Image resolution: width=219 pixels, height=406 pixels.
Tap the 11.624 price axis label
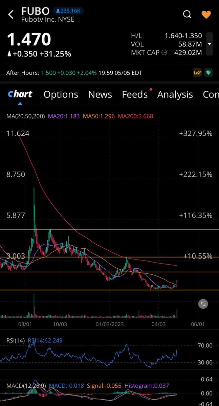18,133
